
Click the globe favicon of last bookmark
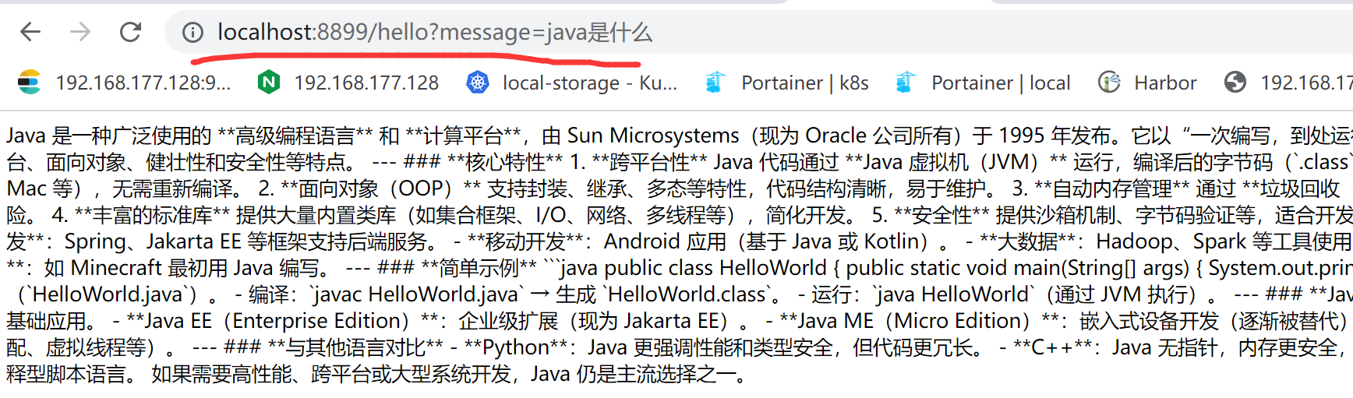1235,82
